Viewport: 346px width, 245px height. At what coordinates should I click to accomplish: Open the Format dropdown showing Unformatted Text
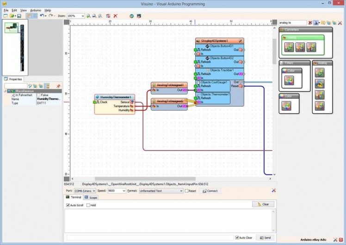click(181, 191)
